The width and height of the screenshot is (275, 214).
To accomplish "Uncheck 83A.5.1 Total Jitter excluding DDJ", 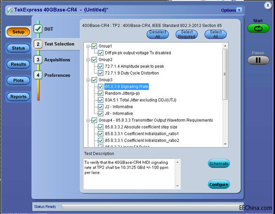I will [100, 100].
